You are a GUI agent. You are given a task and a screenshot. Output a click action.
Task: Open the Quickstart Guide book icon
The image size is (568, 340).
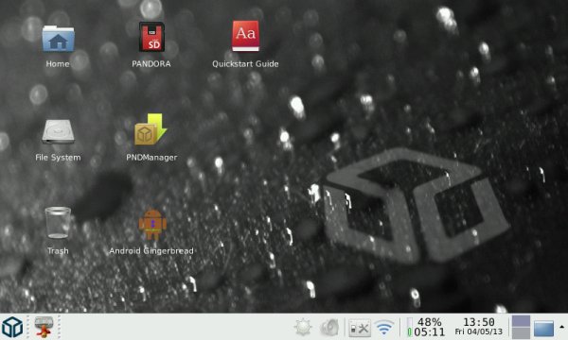(x=245, y=36)
